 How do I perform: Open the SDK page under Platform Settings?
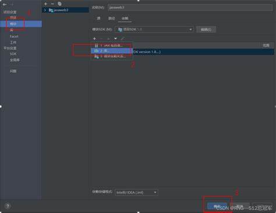13,54
